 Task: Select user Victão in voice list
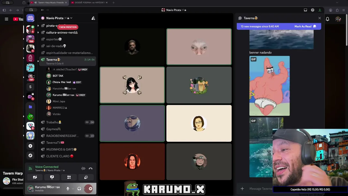(x=70, y=114)
